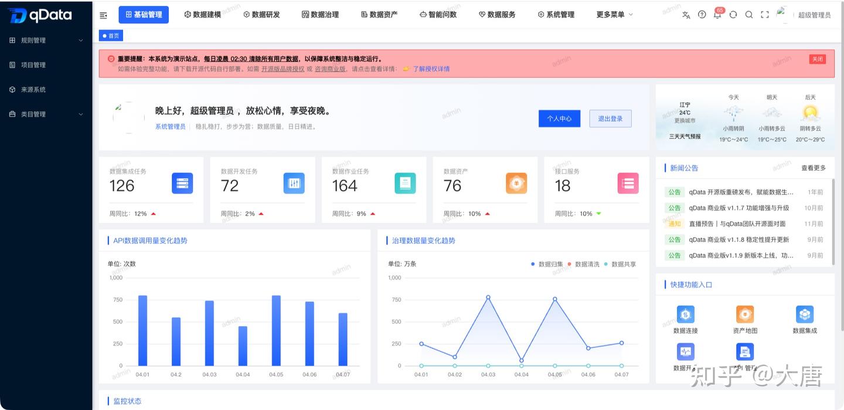Viewport: 844px width, 410px height.
Task: Click 后天 sunny weather icon
Action: click(x=810, y=113)
